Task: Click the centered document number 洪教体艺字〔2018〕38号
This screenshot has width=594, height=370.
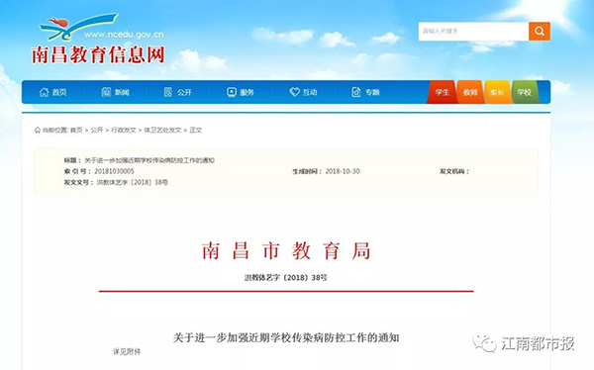Action: [286, 278]
